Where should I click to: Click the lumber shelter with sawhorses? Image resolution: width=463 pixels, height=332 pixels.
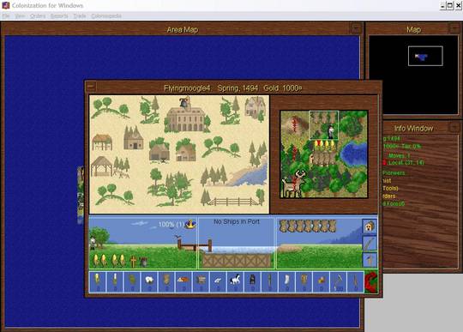pos(110,167)
